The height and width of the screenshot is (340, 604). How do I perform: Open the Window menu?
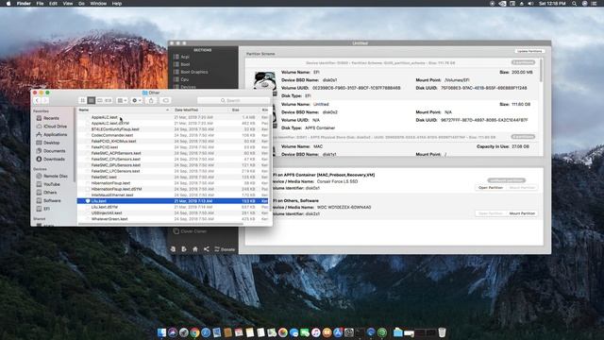98,4
